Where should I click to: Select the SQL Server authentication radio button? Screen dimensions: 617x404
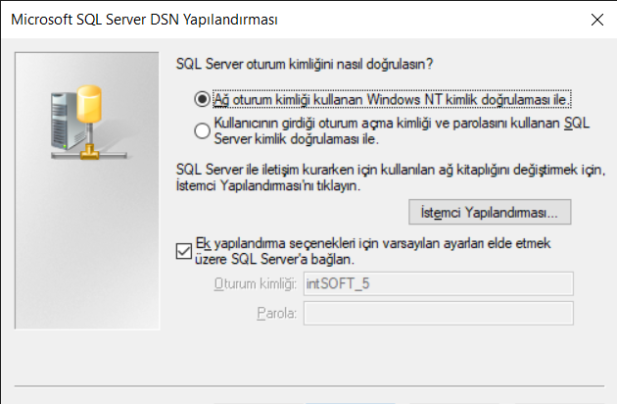[x=202, y=130]
